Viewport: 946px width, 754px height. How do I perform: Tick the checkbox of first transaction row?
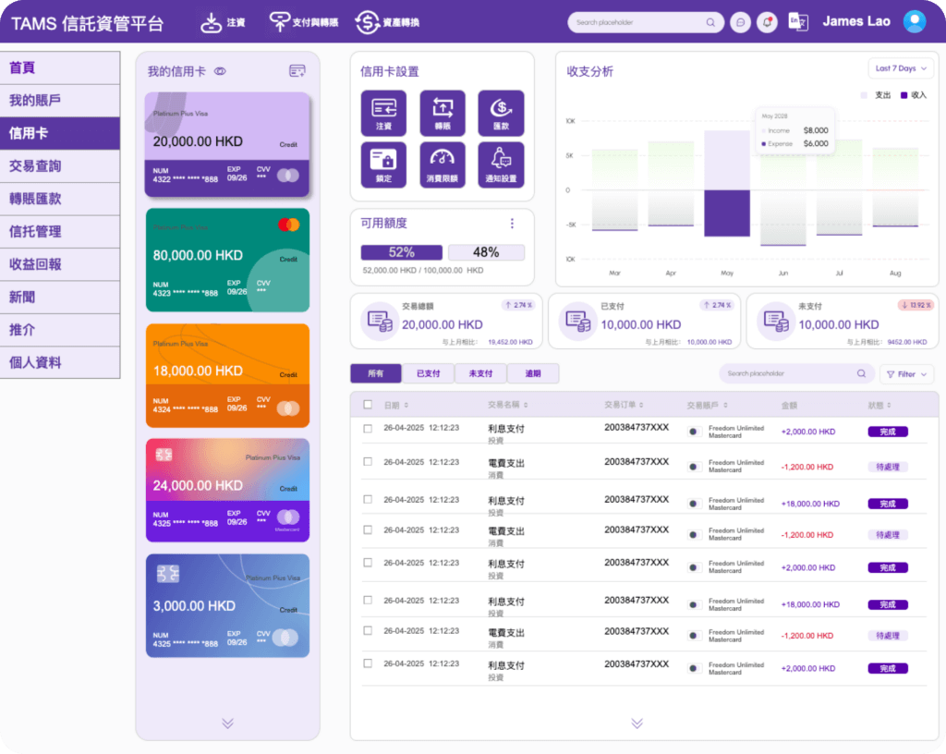tap(368, 429)
